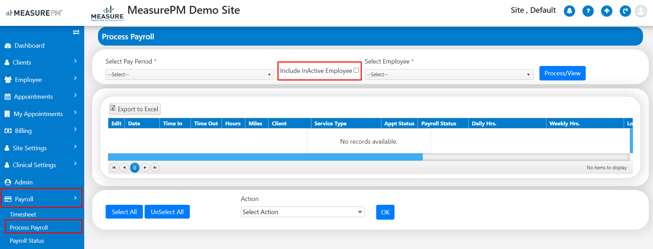Click the Admin user circle icon
This screenshot has height=249, width=653.
[x=8, y=182]
